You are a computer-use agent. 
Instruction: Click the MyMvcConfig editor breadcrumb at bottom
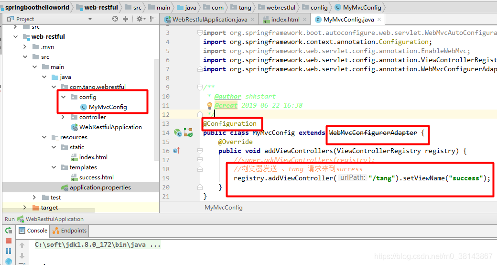[224, 208]
